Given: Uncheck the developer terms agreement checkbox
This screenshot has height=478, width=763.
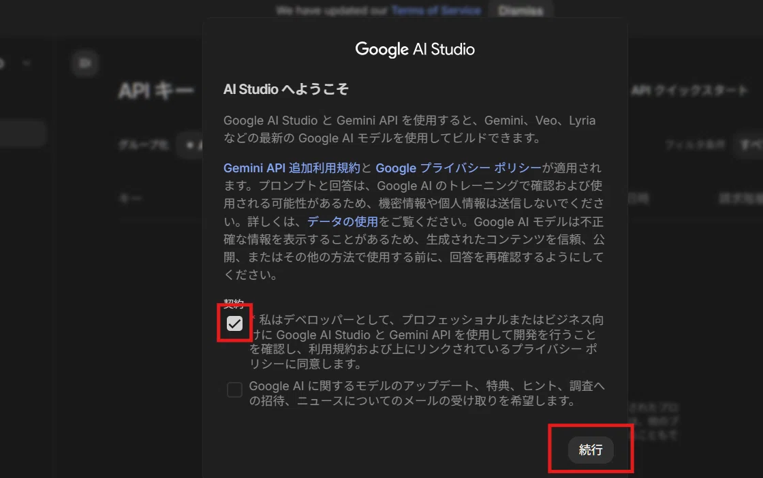Looking at the screenshot, I should 234,323.
